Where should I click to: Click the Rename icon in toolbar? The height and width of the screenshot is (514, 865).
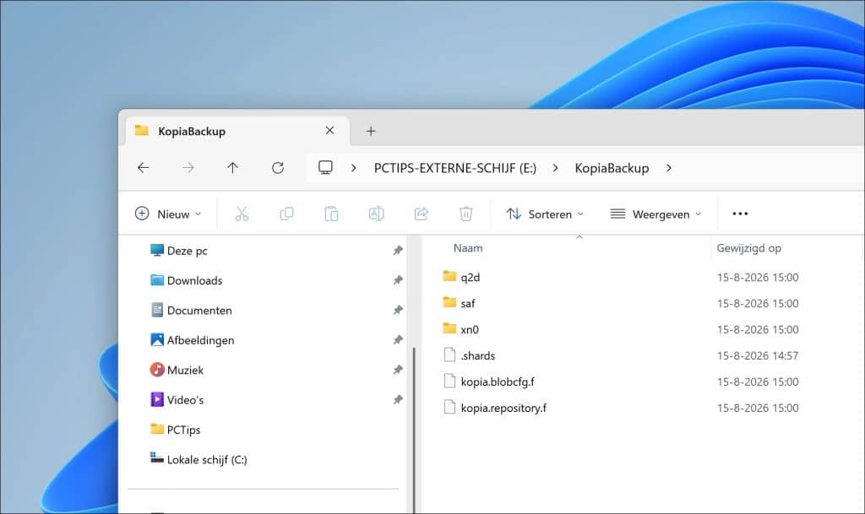click(x=376, y=214)
